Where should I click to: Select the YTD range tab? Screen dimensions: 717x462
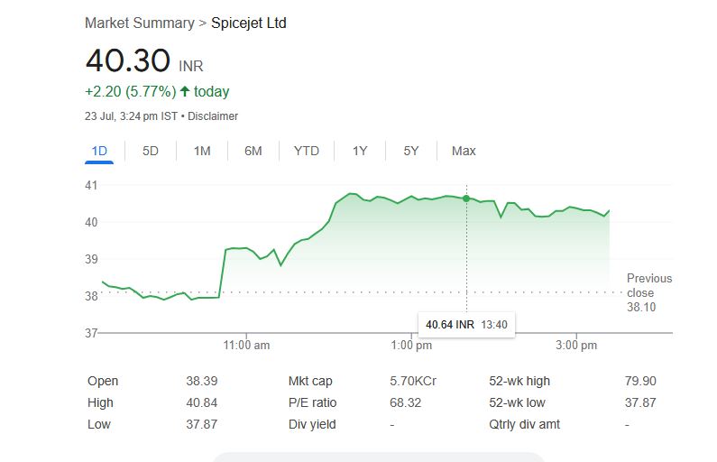pos(307,151)
